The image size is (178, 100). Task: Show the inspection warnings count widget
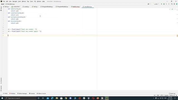(x=171, y=9)
